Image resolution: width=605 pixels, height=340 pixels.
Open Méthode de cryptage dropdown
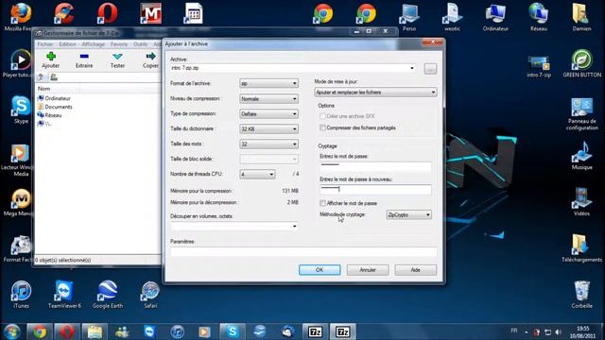pyautogui.click(x=408, y=214)
